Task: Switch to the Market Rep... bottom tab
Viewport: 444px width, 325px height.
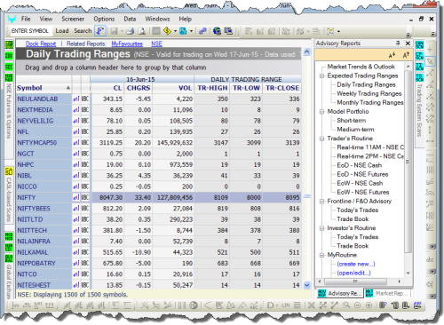Action: (x=388, y=293)
